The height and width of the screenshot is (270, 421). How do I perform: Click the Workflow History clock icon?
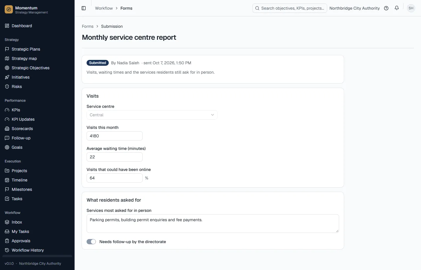[x=7, y=250]
